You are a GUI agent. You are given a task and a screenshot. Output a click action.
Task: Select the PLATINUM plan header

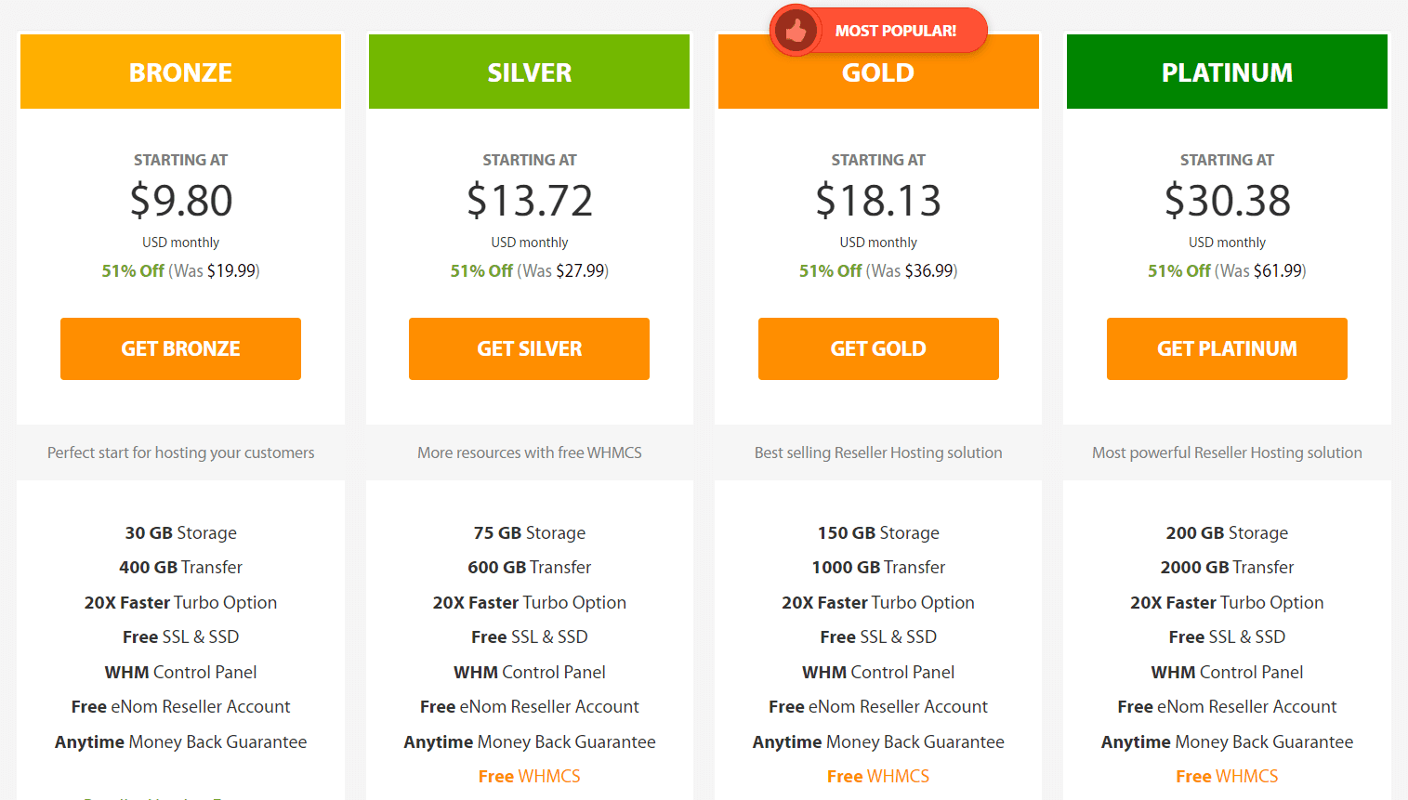(x=1227, y=72)
